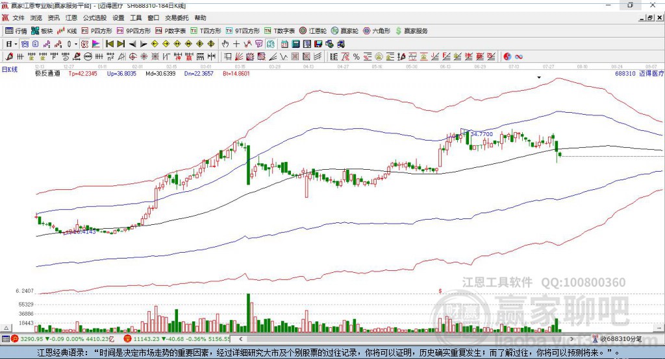Launch the 赢家轮 wheel tool

345,31
